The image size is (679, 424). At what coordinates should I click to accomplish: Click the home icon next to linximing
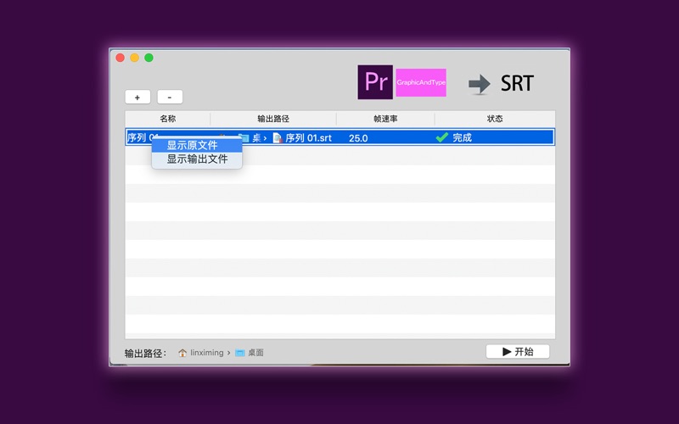182,353
